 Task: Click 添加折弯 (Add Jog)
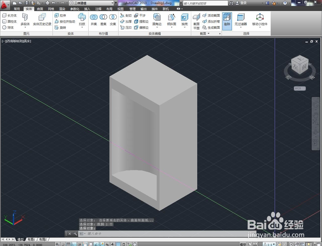211,21
